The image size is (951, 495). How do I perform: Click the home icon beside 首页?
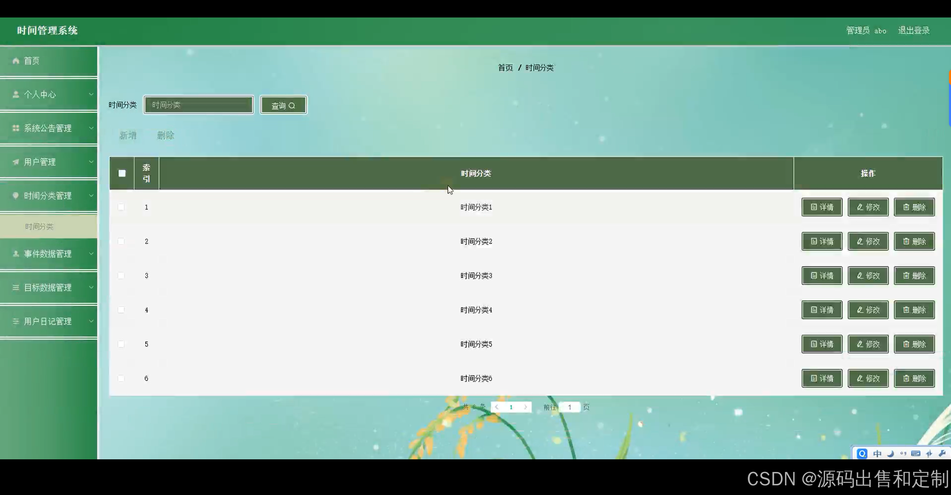pos(16,61)
